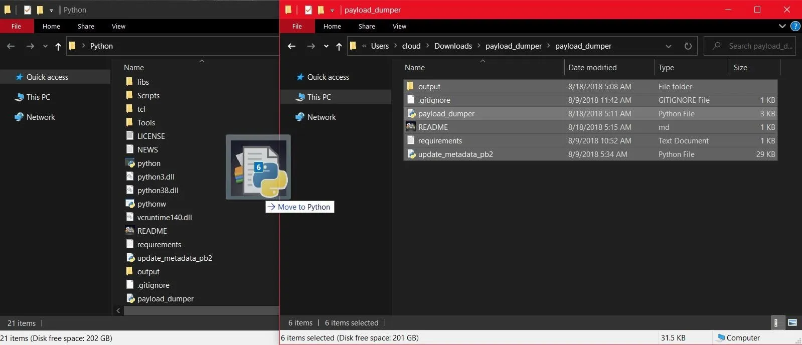This screenshot has height=345, width=802.
Task: Click the python executable file icon
Action: (x=130, y=163)
